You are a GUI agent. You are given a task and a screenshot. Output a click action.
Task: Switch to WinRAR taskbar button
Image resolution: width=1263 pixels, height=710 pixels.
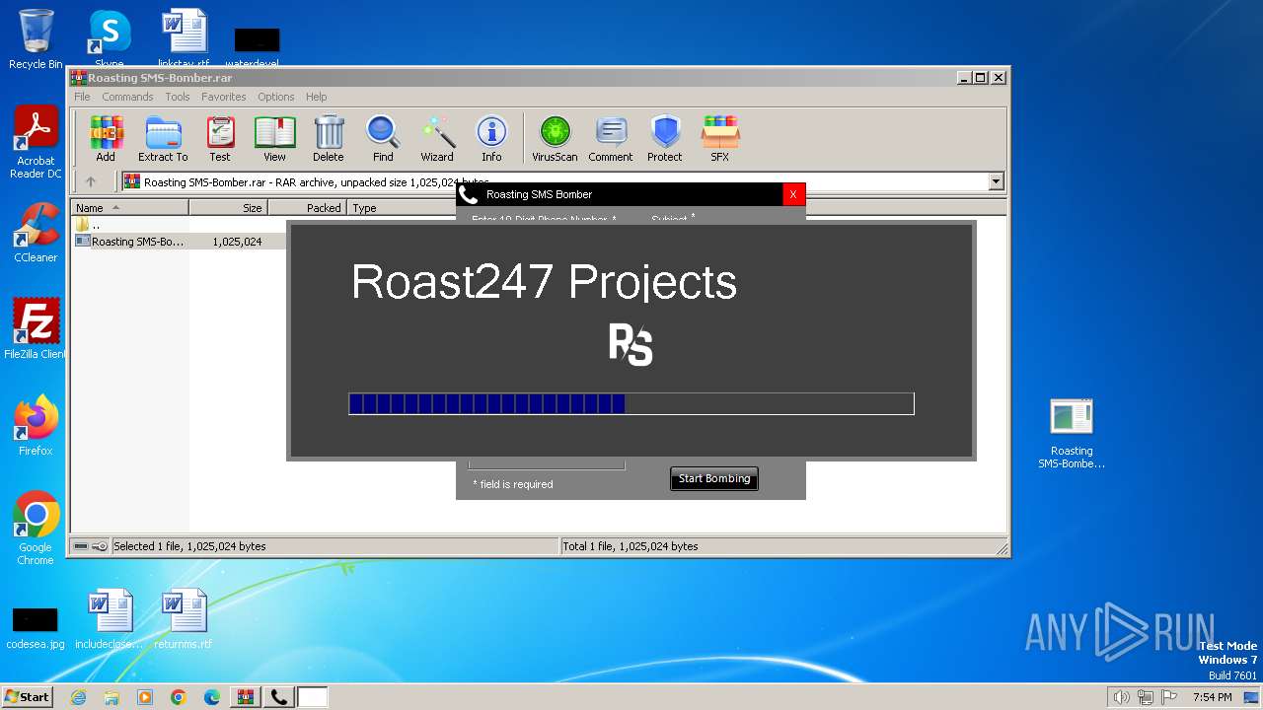pos(246,697)
